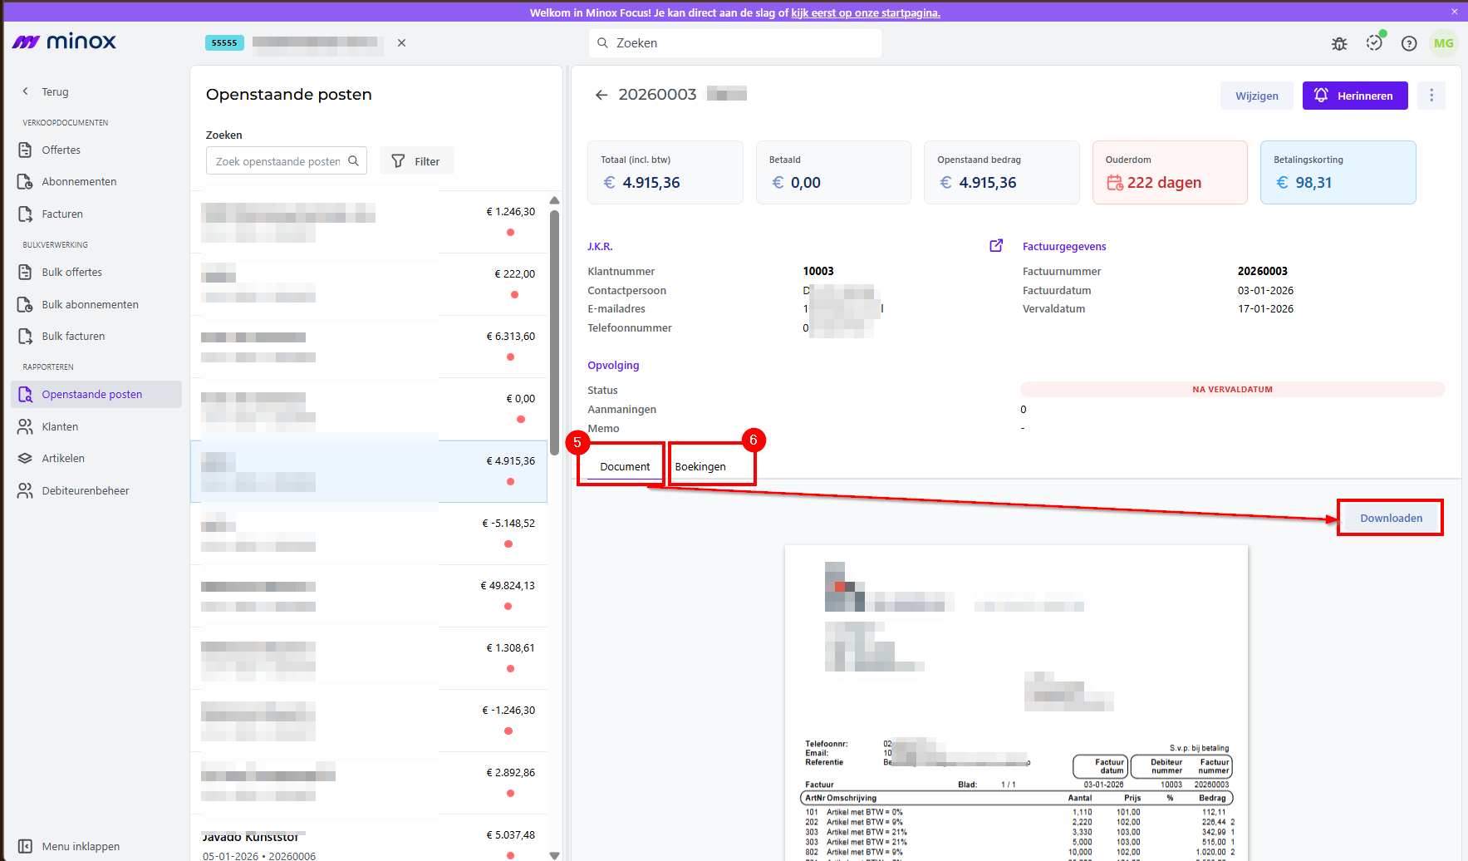The image size is (1468, 861).
Task: Select the € 0,00 open item
Action: 369,409
